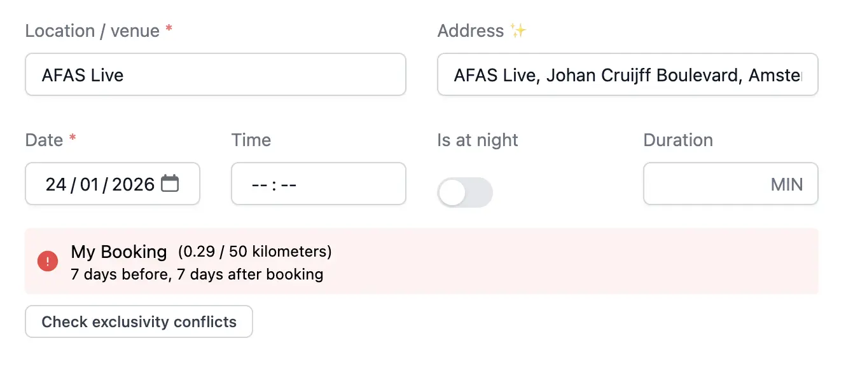Screen dimensions: 846x371
Task: Click the sparkle icon next to Address
Action: tap(518, 30)
